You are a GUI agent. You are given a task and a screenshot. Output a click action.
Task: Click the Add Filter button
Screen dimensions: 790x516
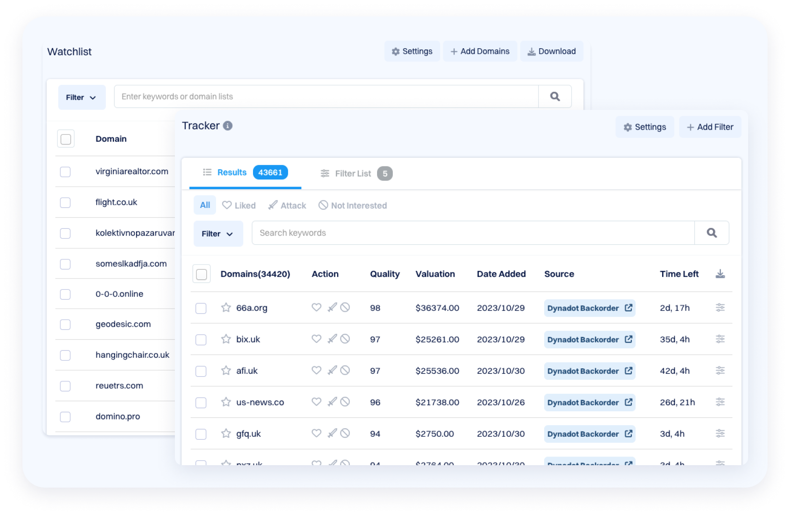(x=710, y=127)
